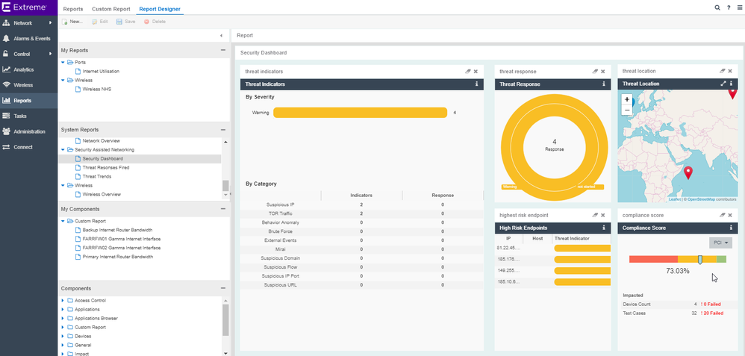Select Threat Resonses Fired report
The image size is (745, 356).
(105, 168)
